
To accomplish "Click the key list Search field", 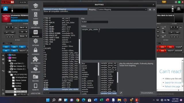I will point(62,93).
